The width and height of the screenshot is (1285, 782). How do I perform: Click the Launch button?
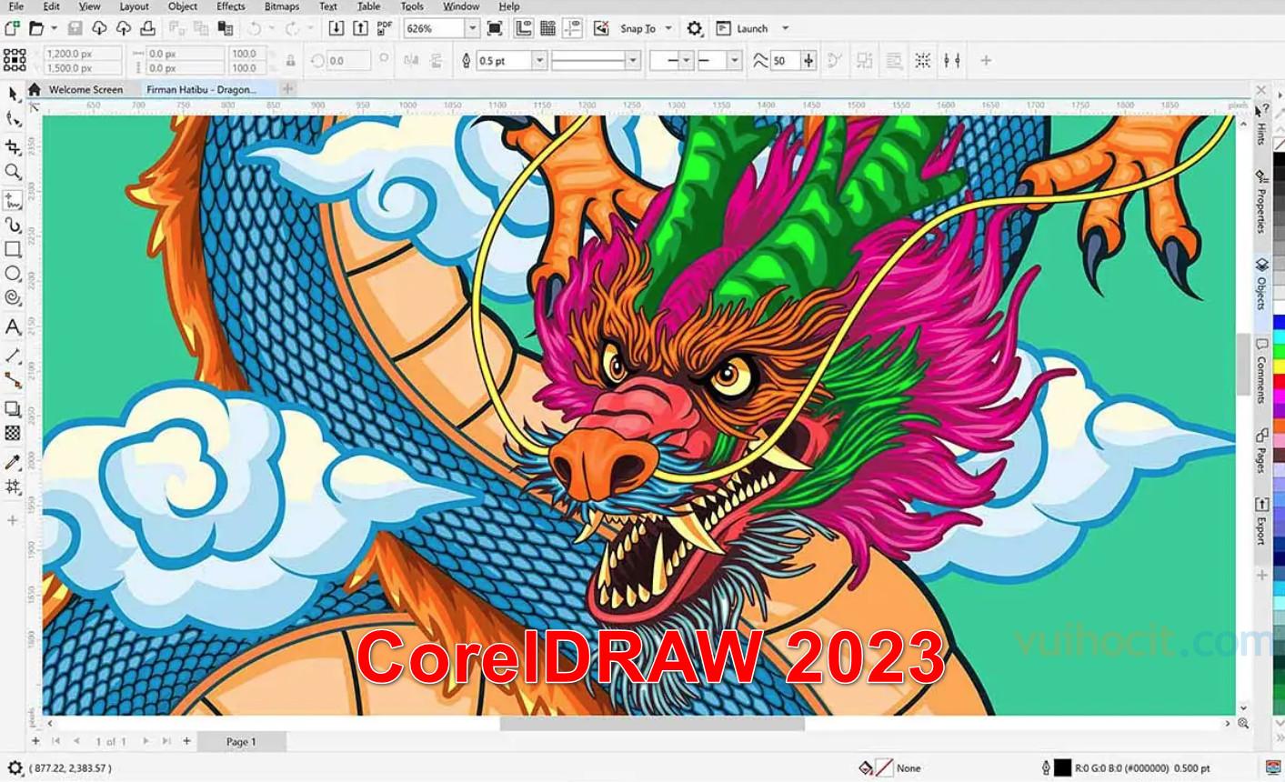pyautogui.click(x=743, y=28)
